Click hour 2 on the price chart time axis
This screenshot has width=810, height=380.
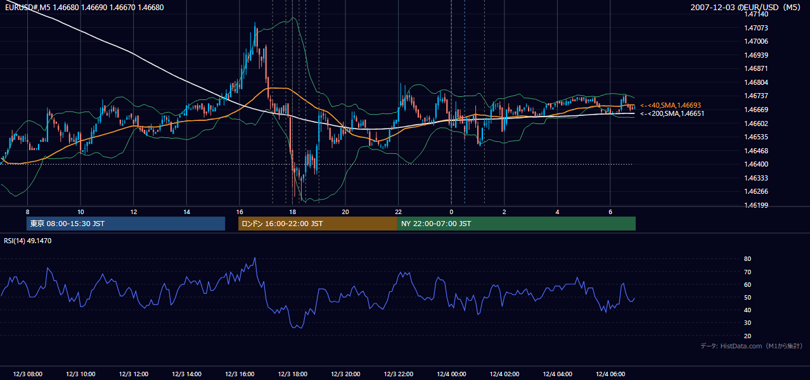(505, 212)
